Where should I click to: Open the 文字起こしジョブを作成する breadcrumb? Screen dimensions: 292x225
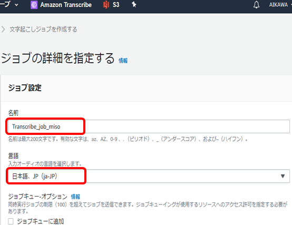(x=43, y=30)
